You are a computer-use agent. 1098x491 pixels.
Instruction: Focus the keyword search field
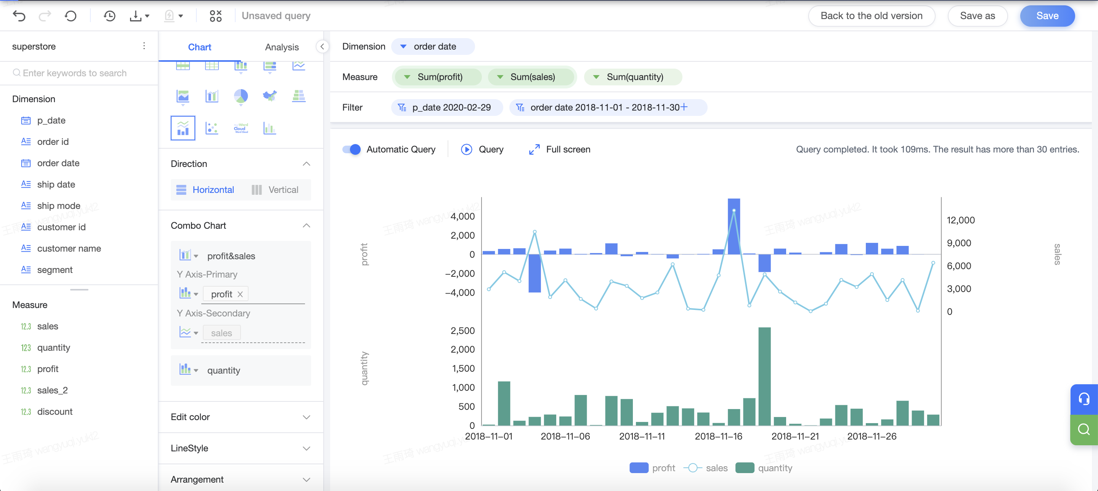(79, 73)
